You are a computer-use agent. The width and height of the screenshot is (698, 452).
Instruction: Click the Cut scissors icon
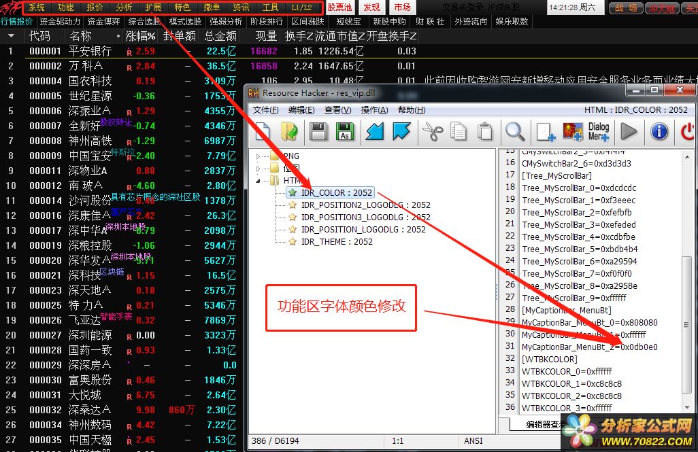(x=432, y=132)
